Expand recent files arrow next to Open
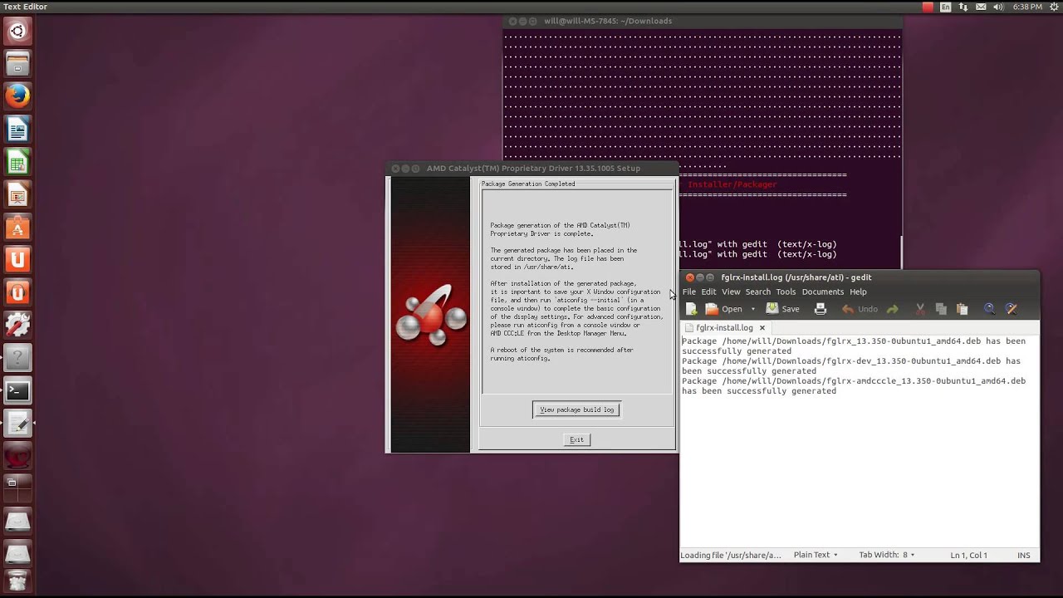This screenshot has height=598, width=1063. pos(753,309)
